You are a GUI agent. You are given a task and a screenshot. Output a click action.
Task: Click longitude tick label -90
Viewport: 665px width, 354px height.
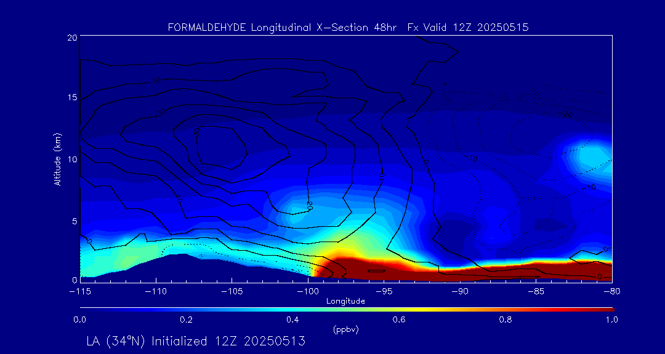(x=460, y=292)
